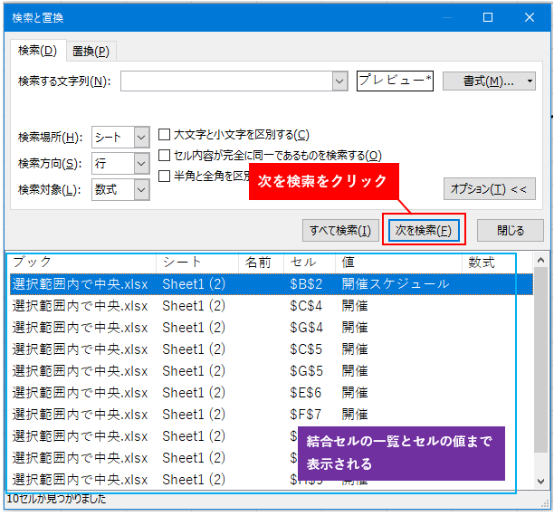The image size is (554, 516).
Task: Click the 検索する文字列 text input field
Action: (225, 81)
